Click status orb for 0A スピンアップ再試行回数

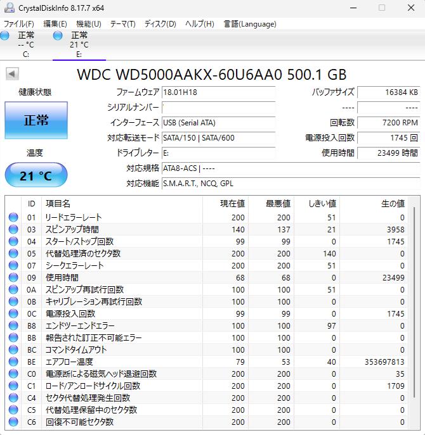tap(13, 289)
